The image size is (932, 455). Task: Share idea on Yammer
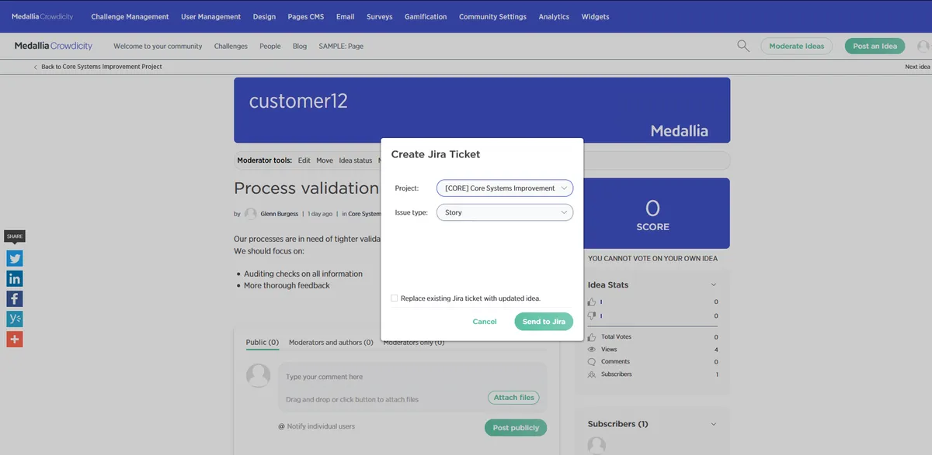(x=15, y=319)
